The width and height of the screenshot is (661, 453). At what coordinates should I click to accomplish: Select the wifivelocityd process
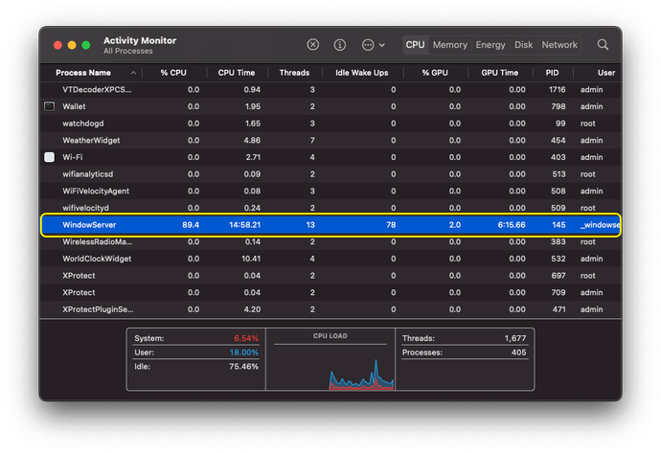click(x=330, y=207)
